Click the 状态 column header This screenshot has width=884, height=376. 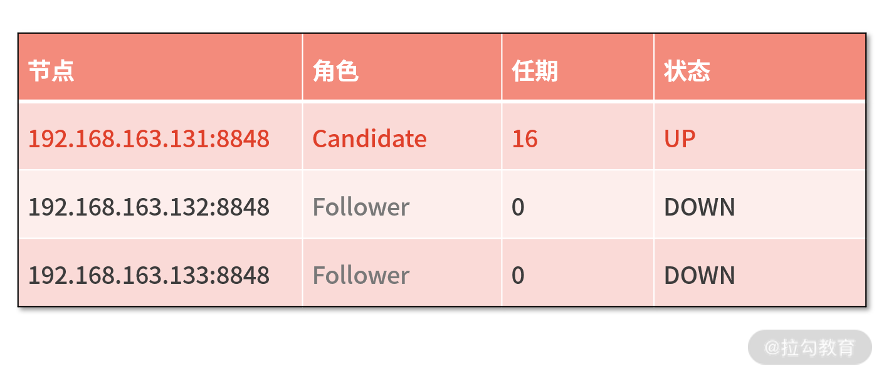(687, 71)
